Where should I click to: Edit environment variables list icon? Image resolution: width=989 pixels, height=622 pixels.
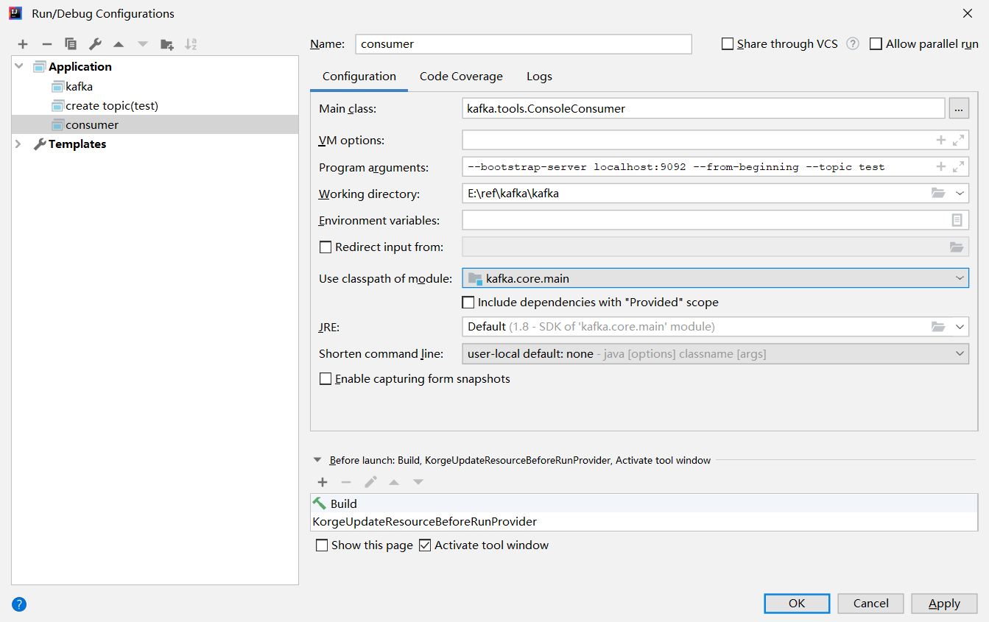pyautogui.click(x=957, y=219)
